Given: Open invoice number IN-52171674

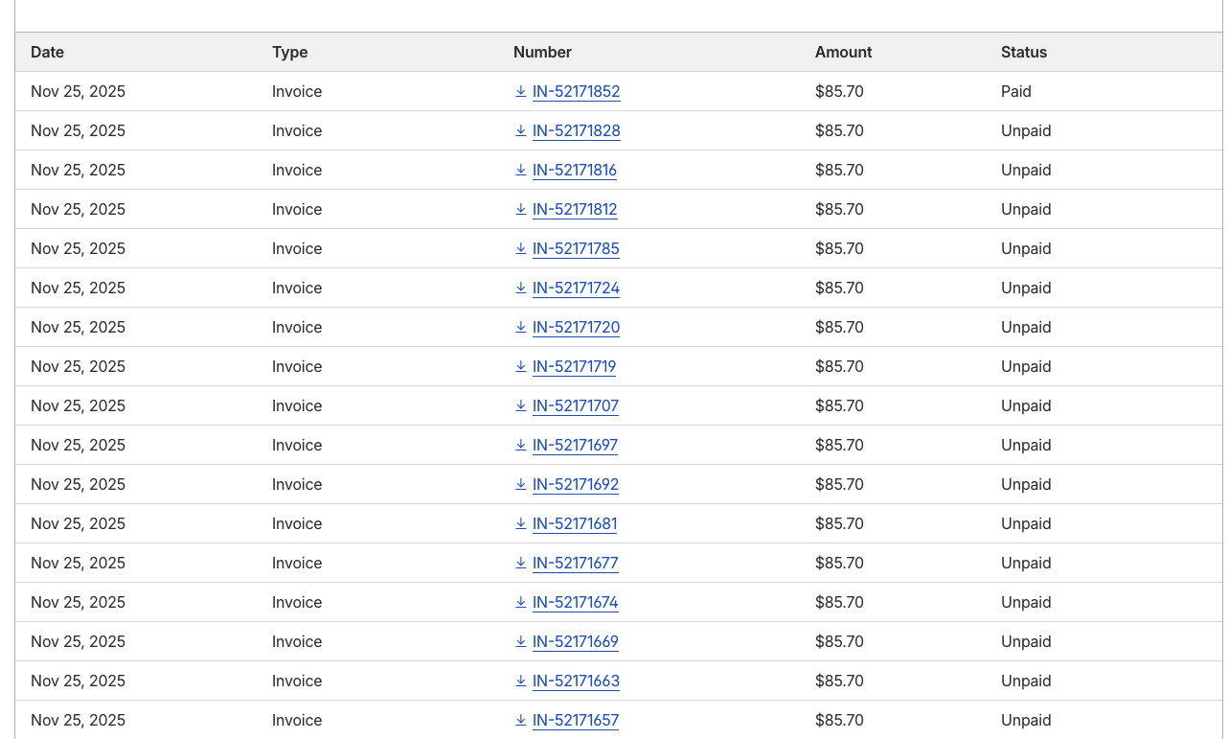Looking at the screenshot, I should coord(575,603).
